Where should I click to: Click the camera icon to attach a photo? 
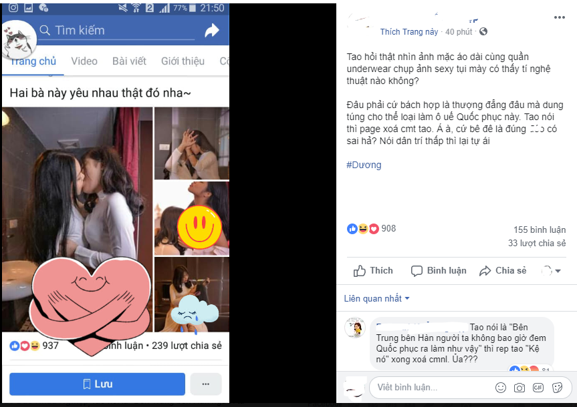[520, 388]
